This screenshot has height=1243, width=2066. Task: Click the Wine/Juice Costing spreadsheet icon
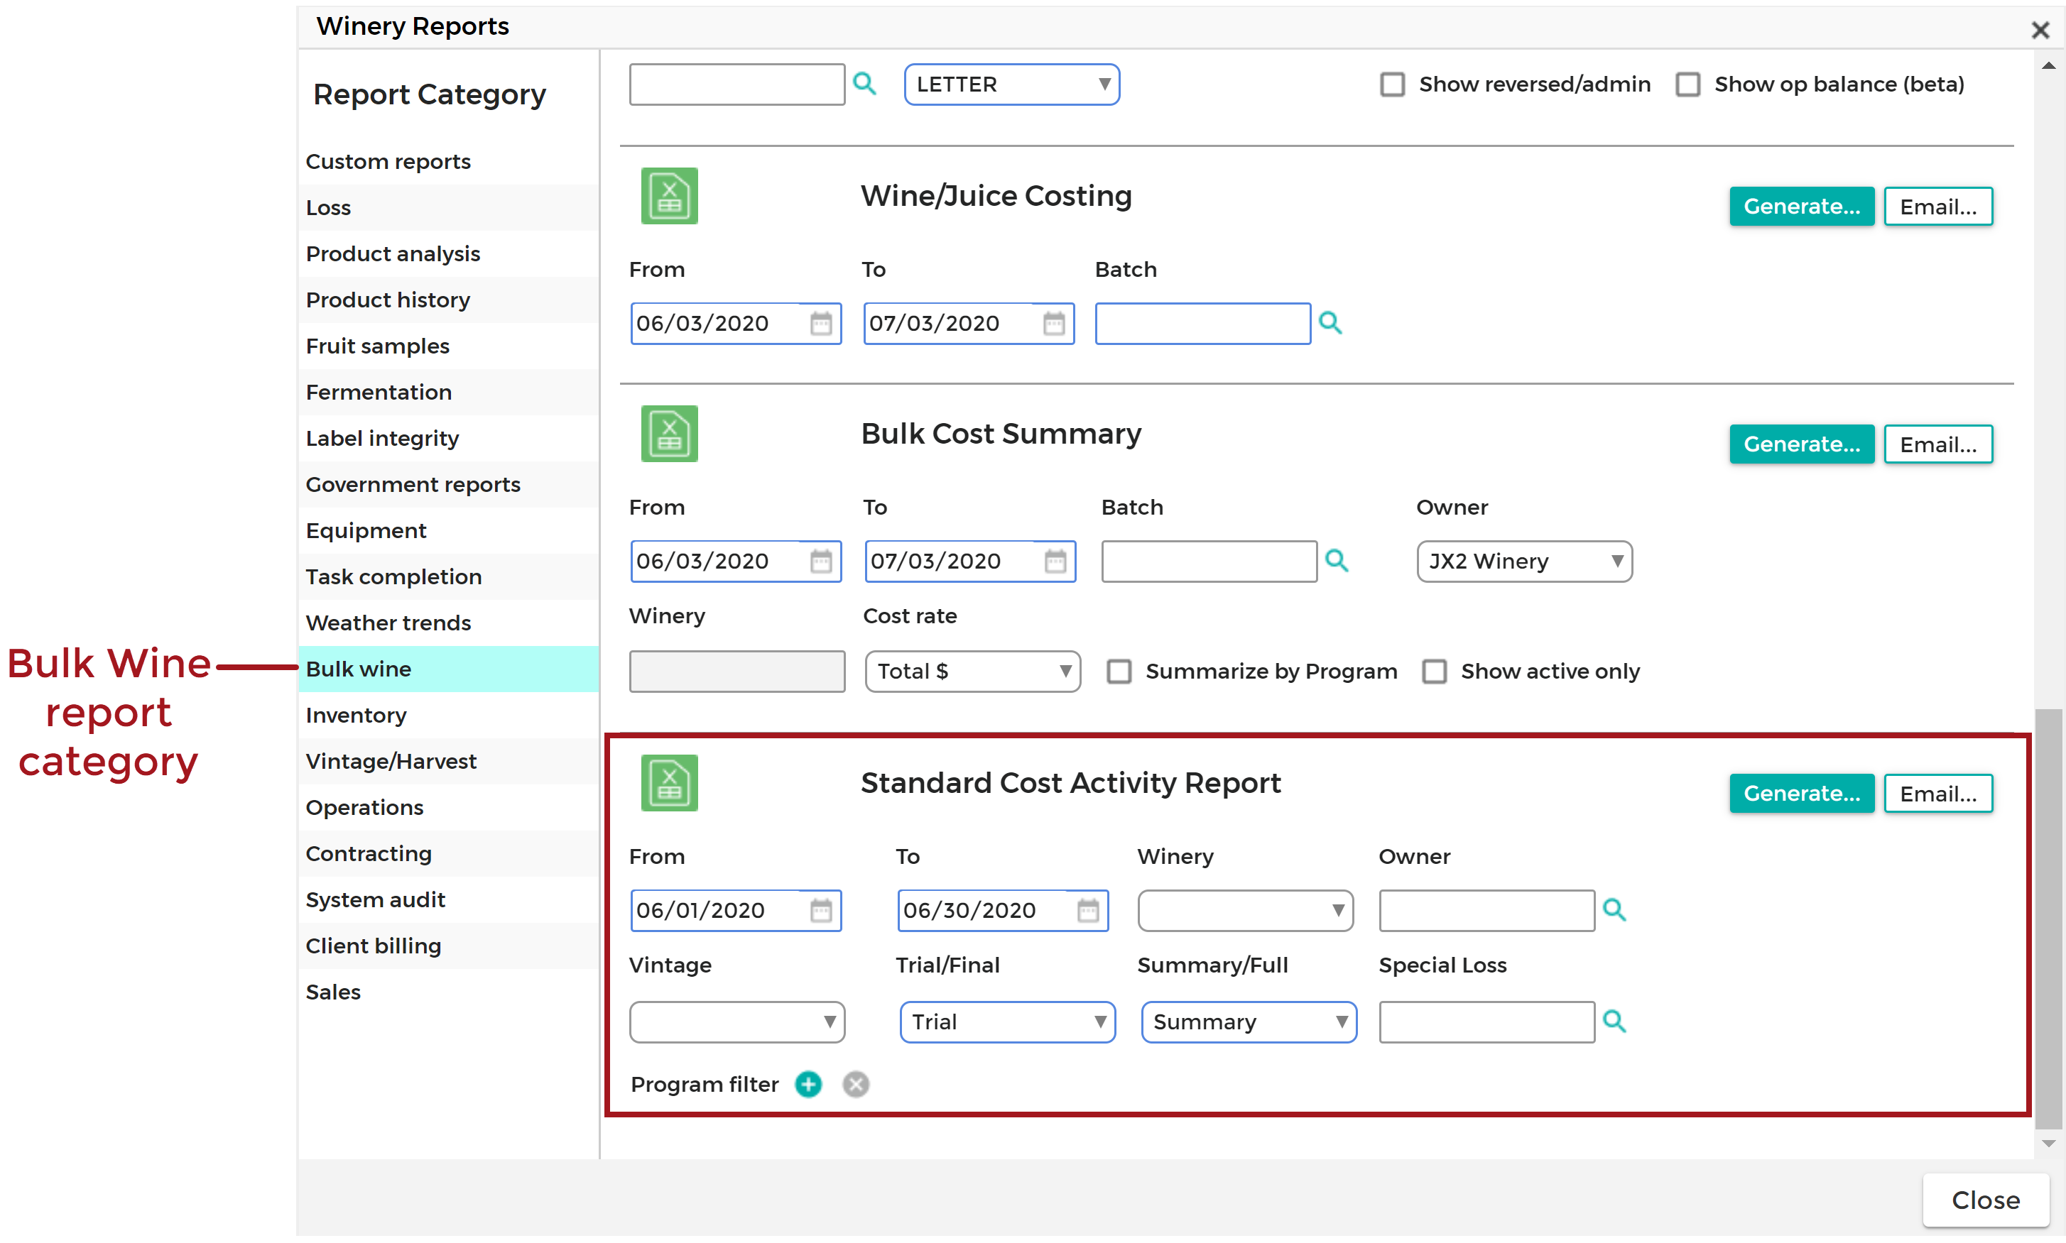point(670,196)
